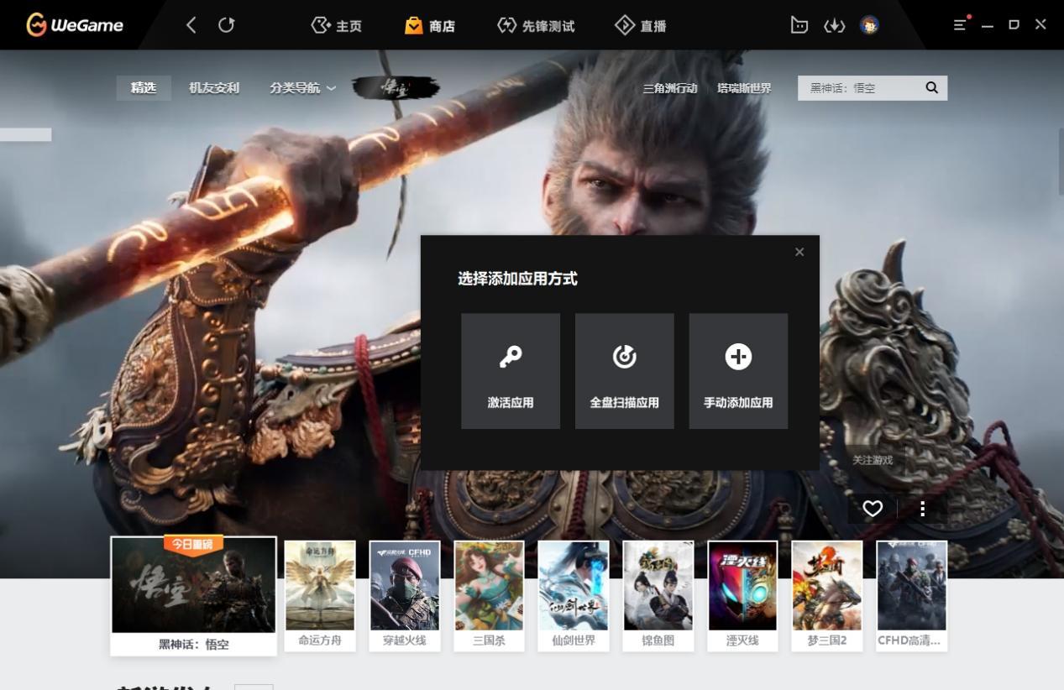Select 黑神话：悟空 featured thumbnail

click(194, 596)
